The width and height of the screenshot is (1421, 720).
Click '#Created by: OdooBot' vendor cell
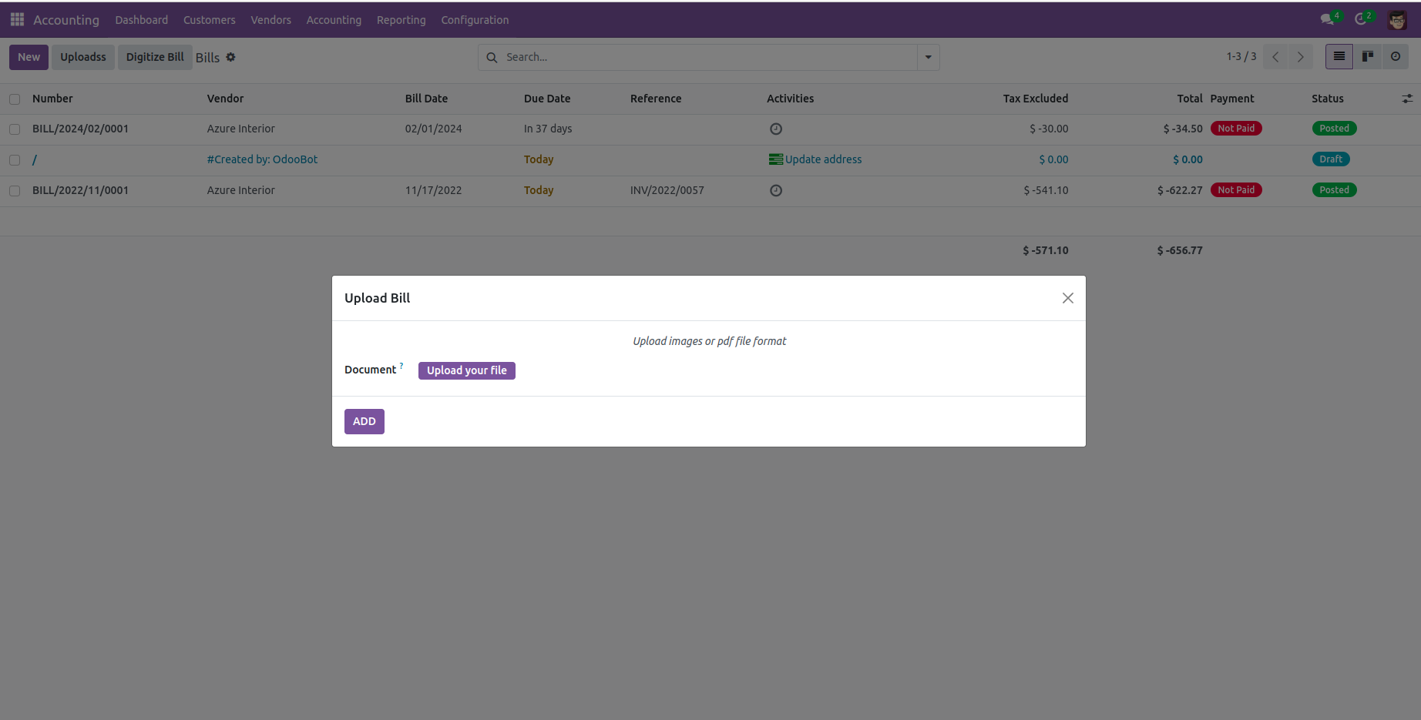262,159
